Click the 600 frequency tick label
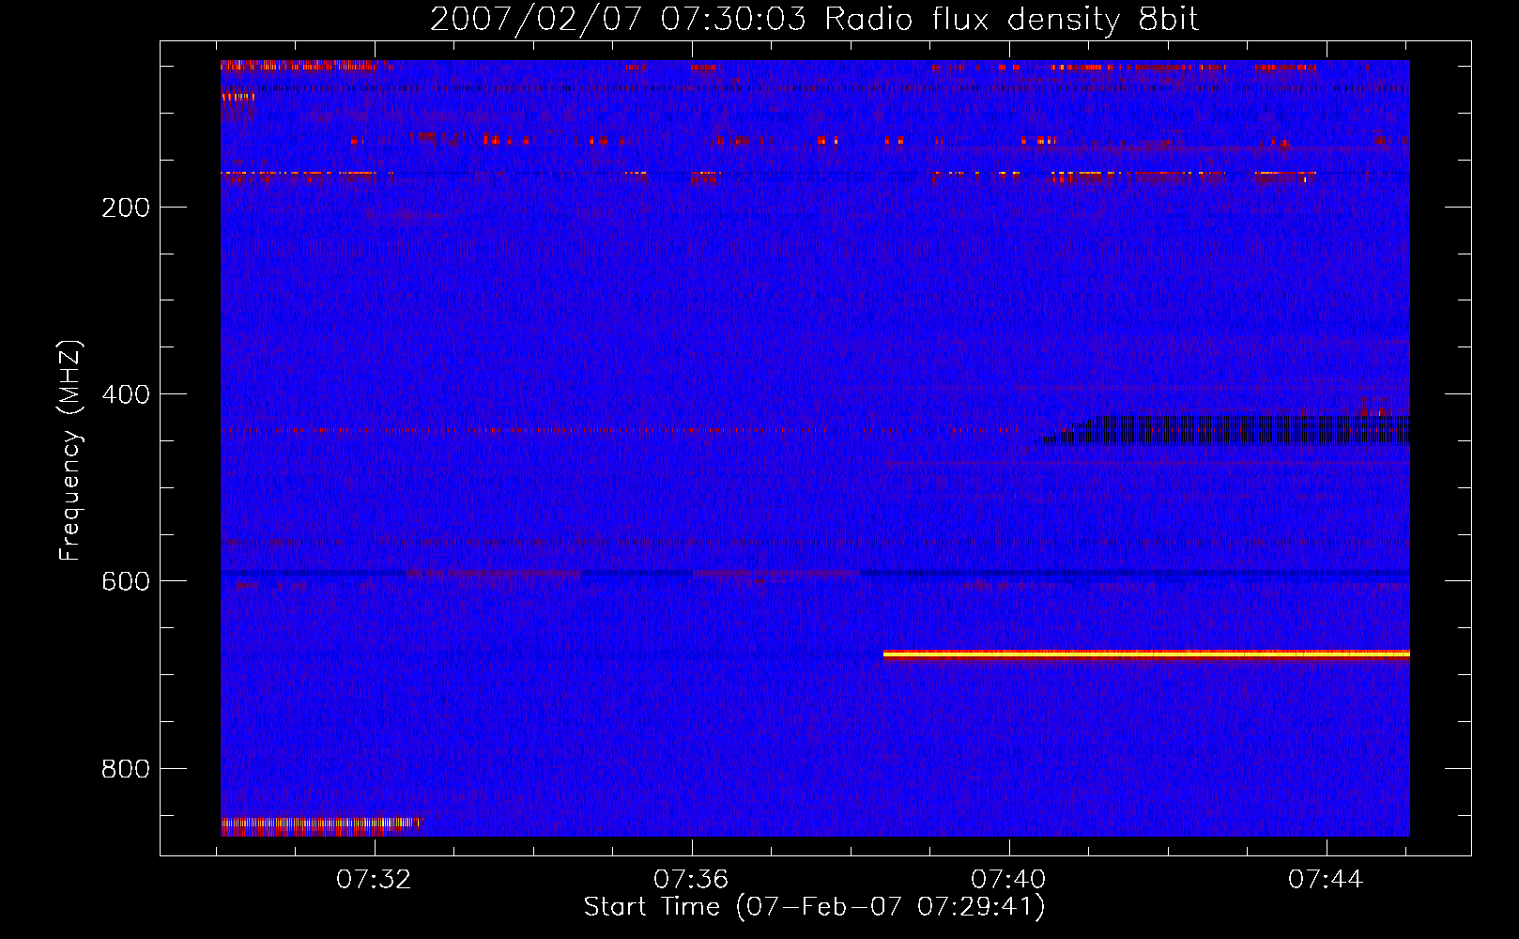The height and width of the screenshot is (939, 1519). coord(126,581)
